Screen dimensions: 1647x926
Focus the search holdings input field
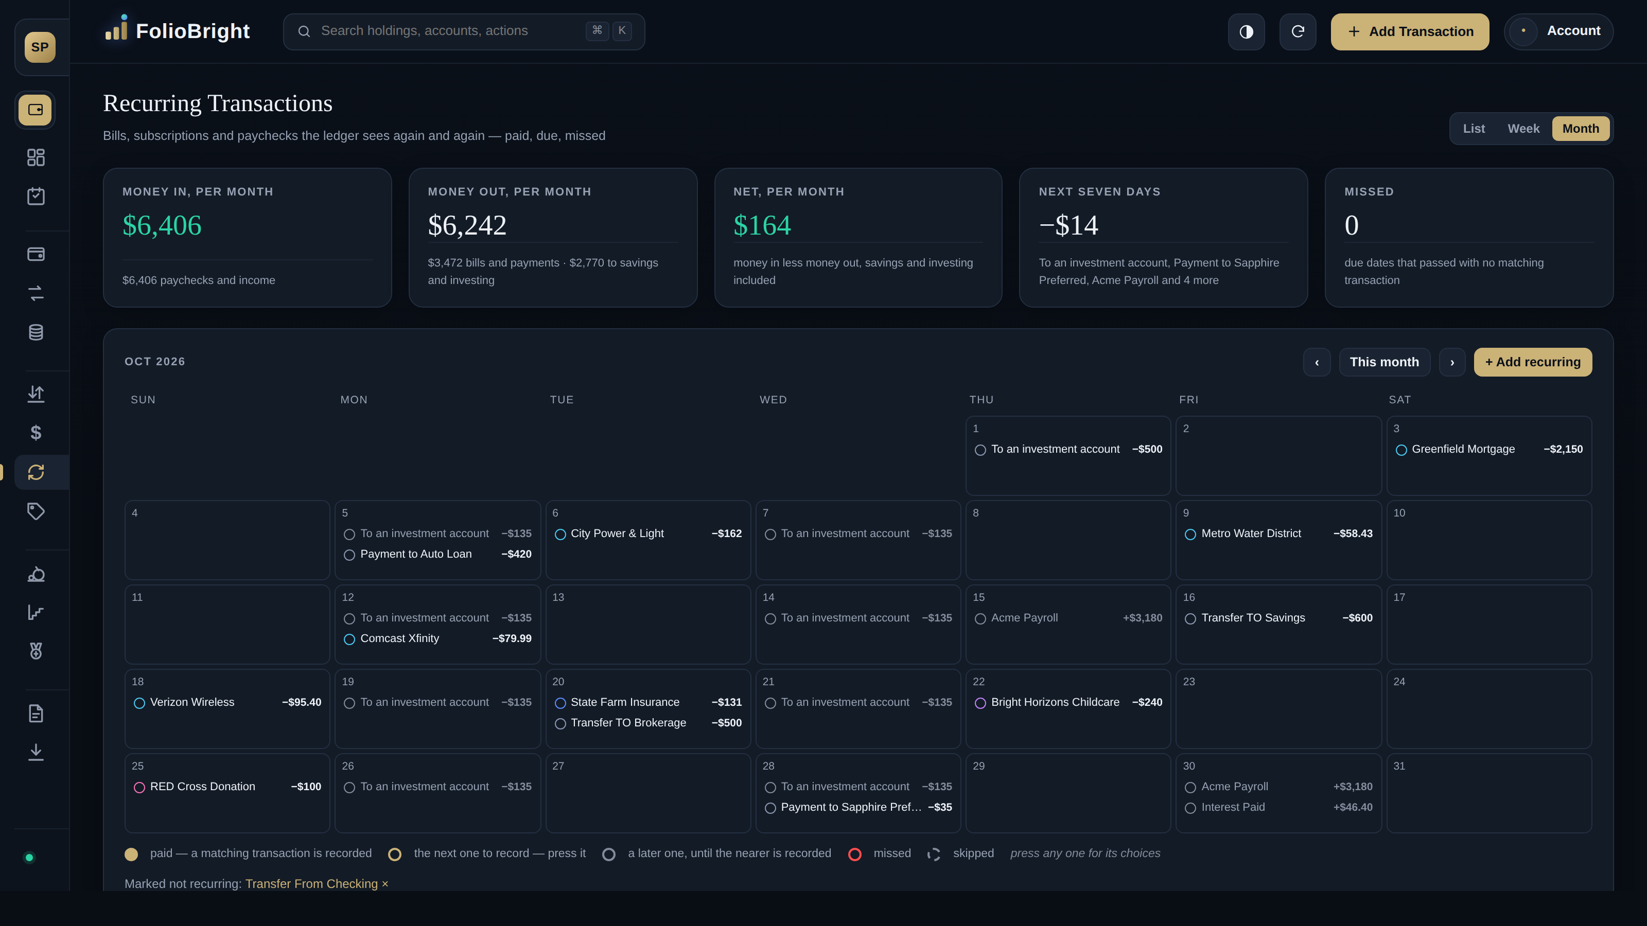click(464, 31)
